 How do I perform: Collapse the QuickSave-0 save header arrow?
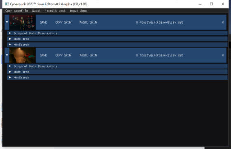(x=7, y=22)
